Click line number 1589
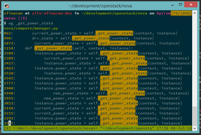The height and width of the screenshot is (135, 201). point(9,54)
